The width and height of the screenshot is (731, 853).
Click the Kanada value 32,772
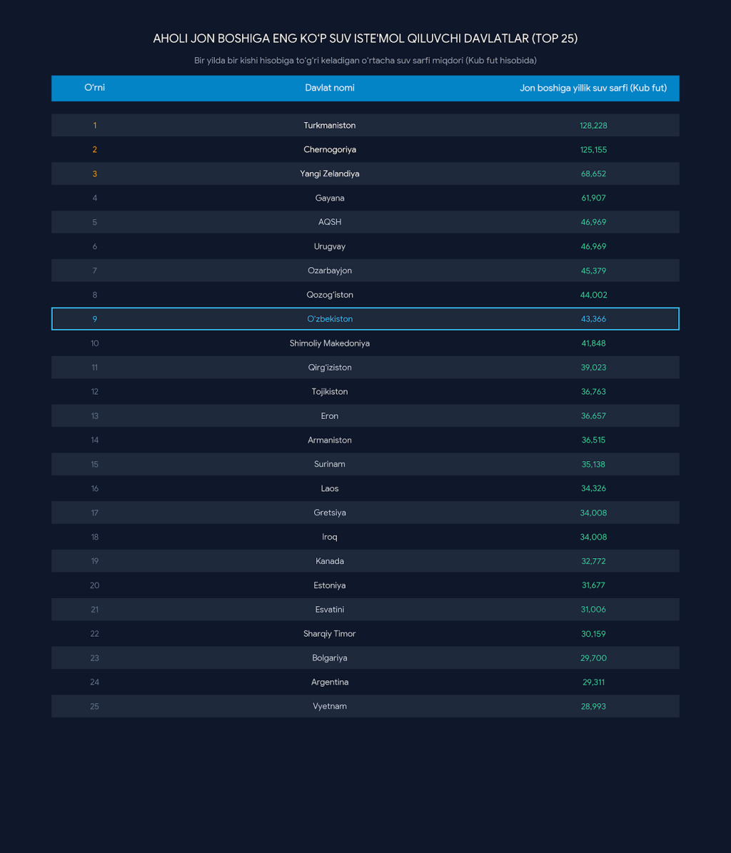(593, 561)
